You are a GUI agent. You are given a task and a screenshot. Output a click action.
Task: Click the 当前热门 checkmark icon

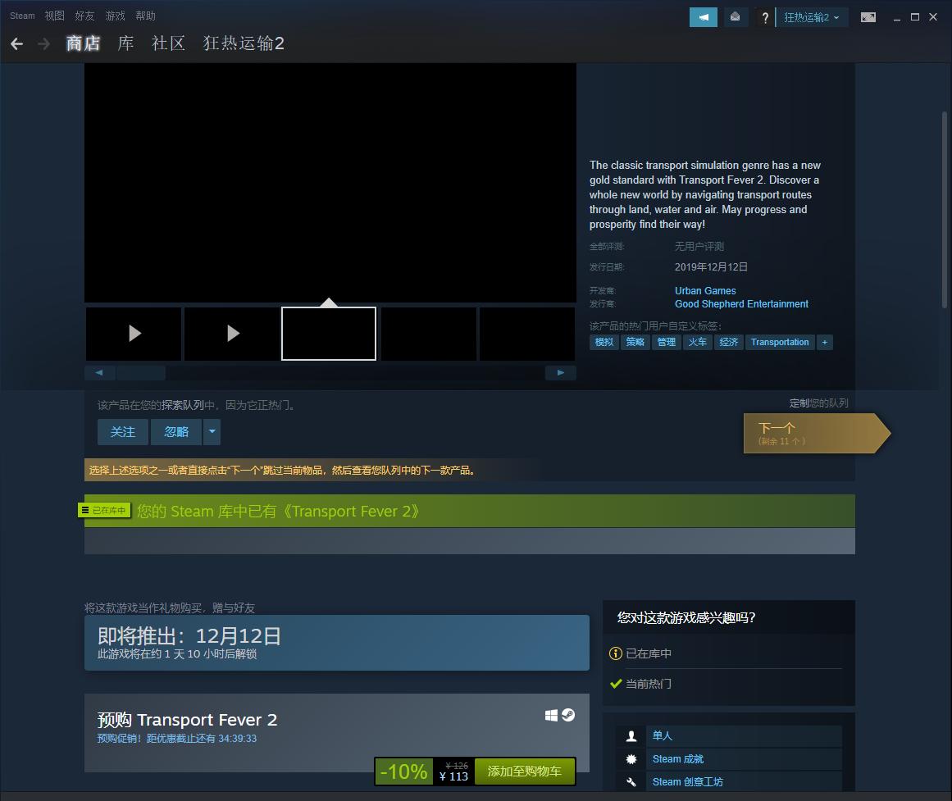click(x=616, y=684)
